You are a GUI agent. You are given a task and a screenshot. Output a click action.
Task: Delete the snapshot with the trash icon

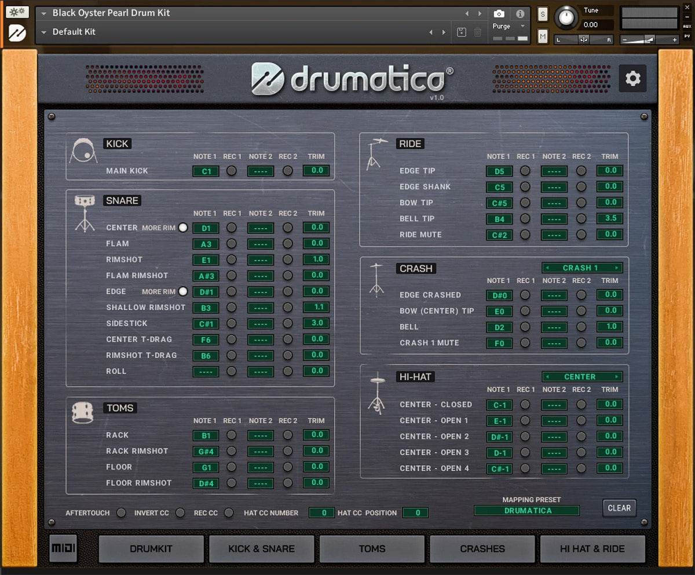click(x=477, y=32)
